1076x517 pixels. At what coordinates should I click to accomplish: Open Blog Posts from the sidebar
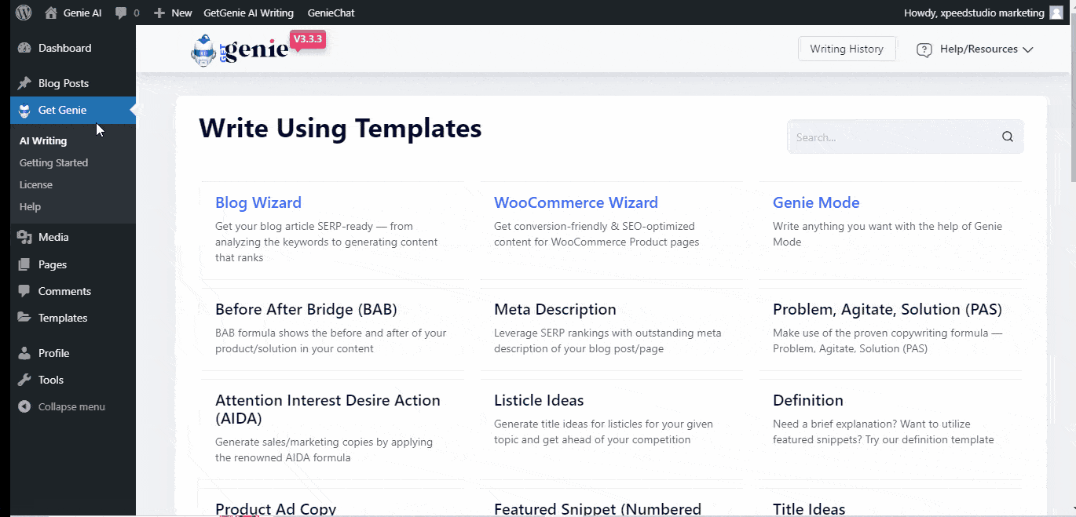(x=64, y=83)
